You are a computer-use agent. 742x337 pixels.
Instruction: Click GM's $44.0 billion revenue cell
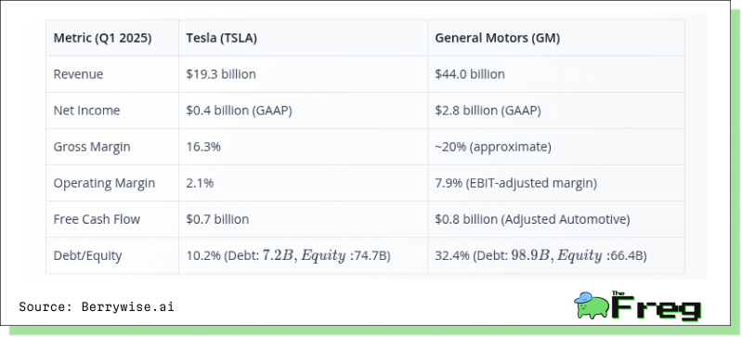pos(556,74)
